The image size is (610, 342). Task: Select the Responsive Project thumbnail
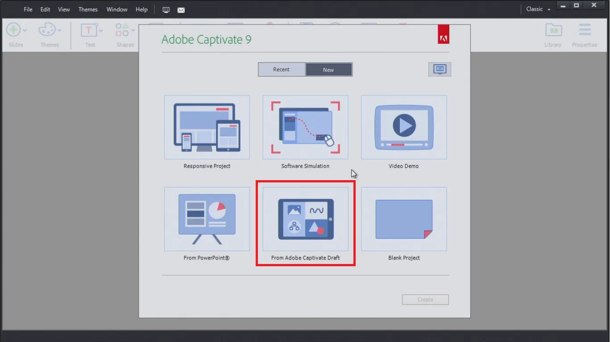pyautogui.click(x=207, y=127)
